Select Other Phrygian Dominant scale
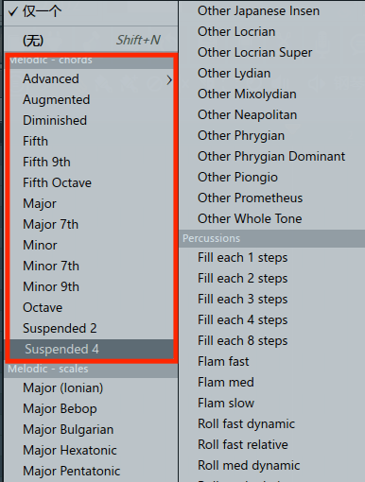Screen dimensions: 365x482 click(x=272, y=157)
